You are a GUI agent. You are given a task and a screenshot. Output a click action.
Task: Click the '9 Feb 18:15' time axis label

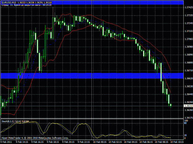tap(53, 142)
